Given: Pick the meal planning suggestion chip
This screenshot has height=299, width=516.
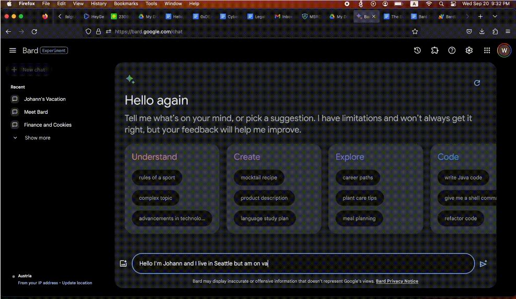Looking at the screenshot, I should click(x=359, y=218).
